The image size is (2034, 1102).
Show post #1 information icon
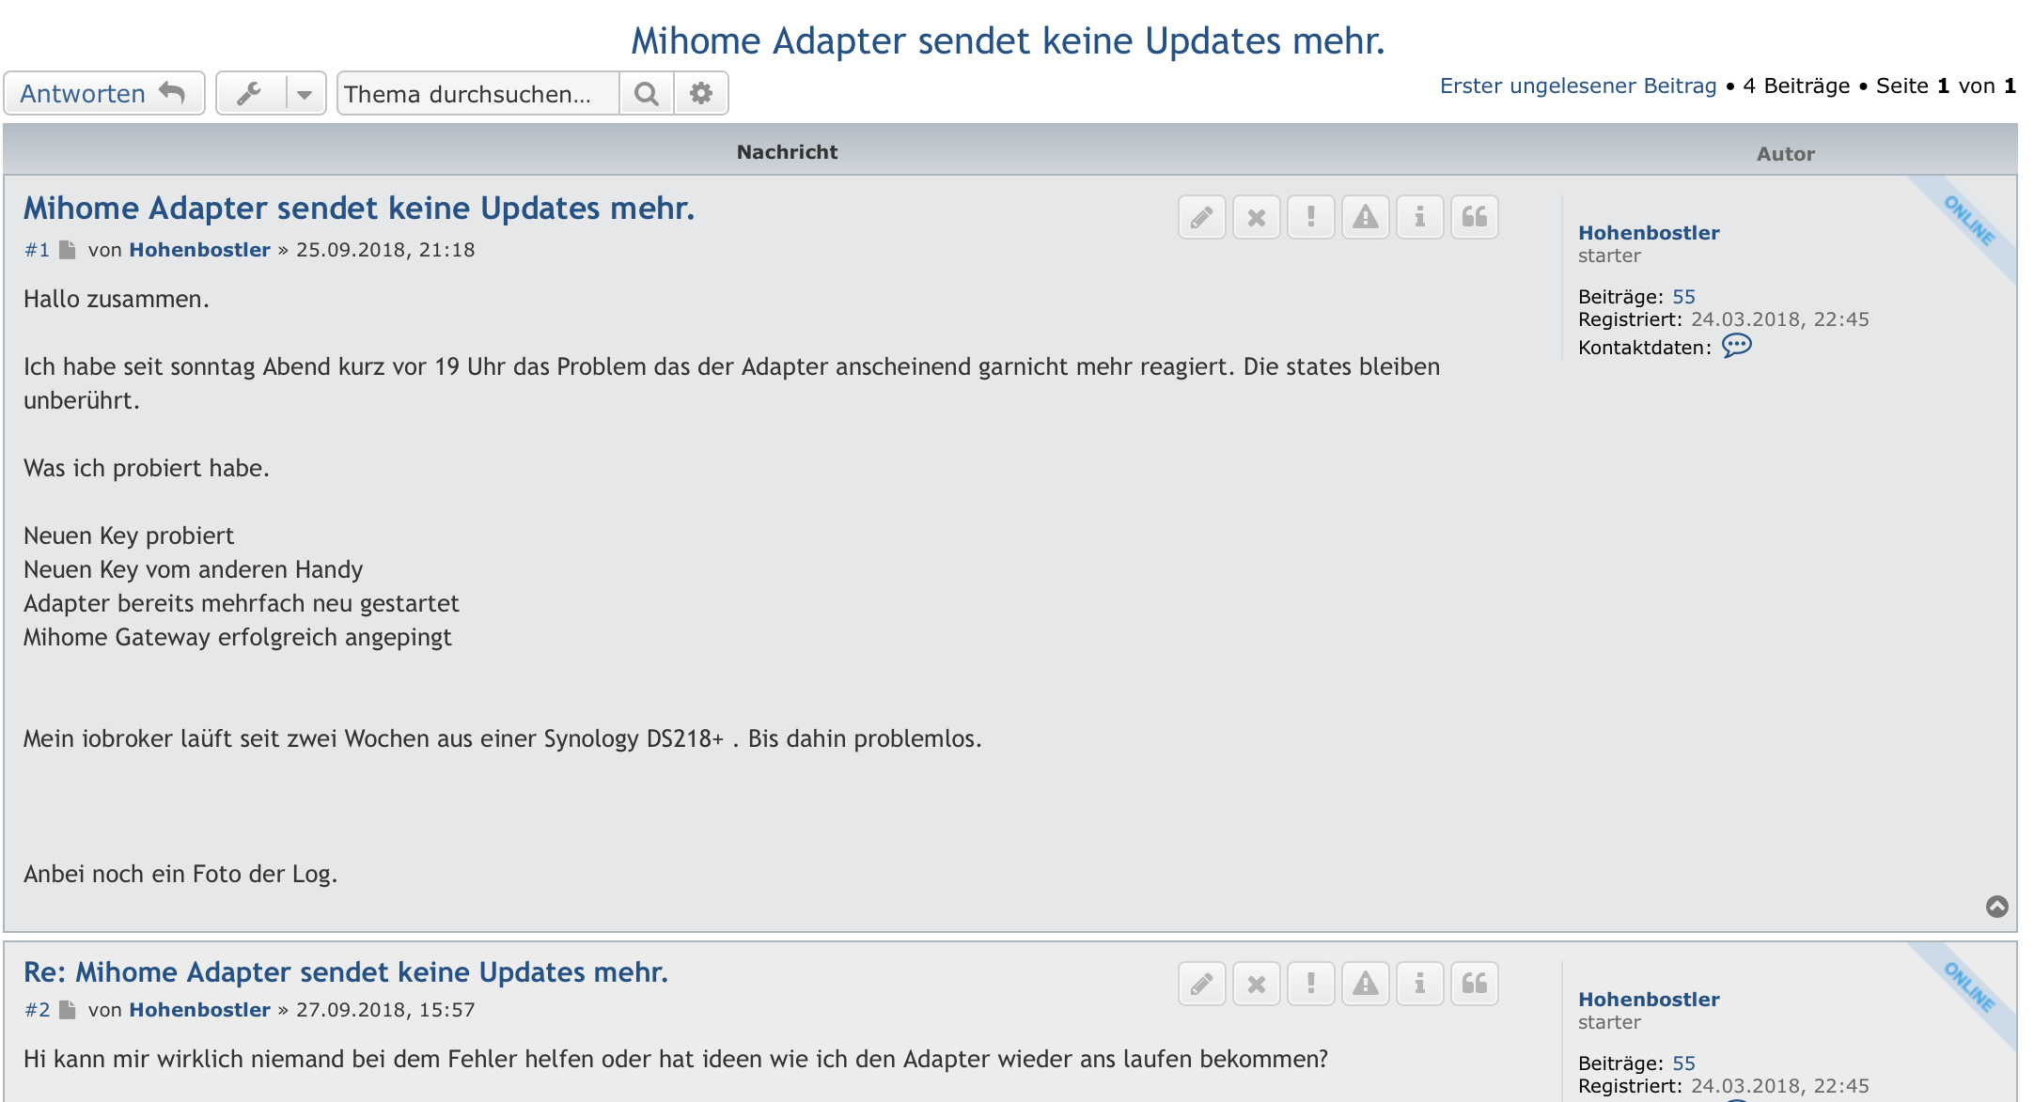1420,218
